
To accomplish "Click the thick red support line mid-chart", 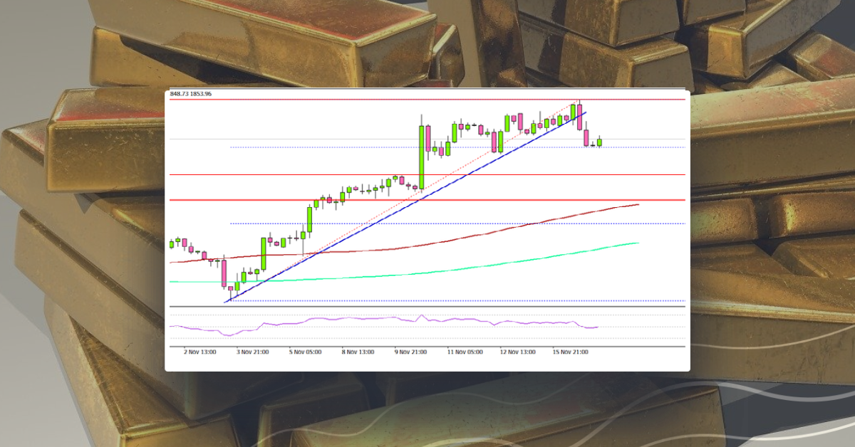I will click(x=427, y=200).
